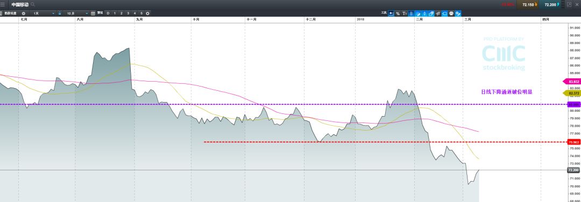Select preset 2
Image resolution: width=581 pixels, height=202 pixels.
(121, 13)
